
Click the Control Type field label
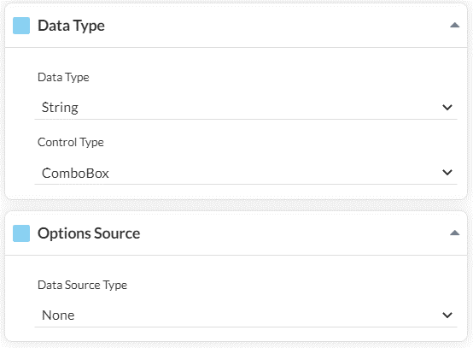pos(71,143)
